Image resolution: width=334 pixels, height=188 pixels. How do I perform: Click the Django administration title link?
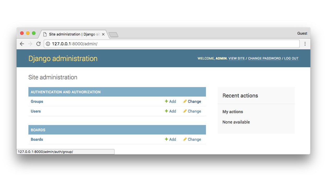pyautogui.click(x=63, y=58)
